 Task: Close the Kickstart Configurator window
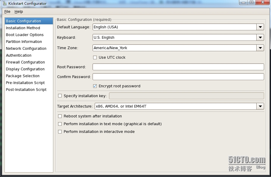click(x=263, y=2)
